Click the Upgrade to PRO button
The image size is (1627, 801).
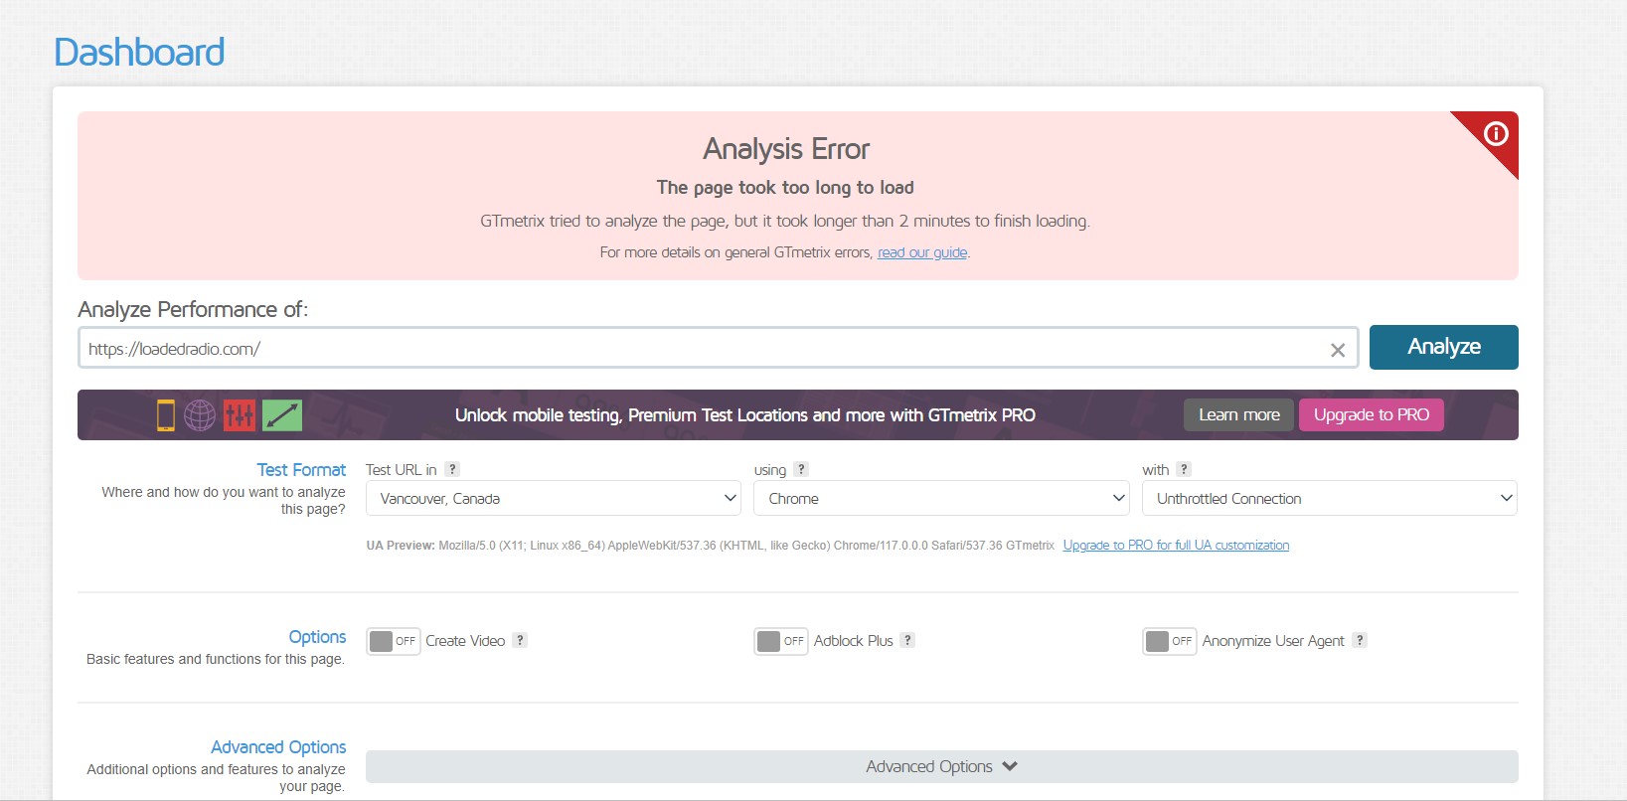coord(1371,415)
